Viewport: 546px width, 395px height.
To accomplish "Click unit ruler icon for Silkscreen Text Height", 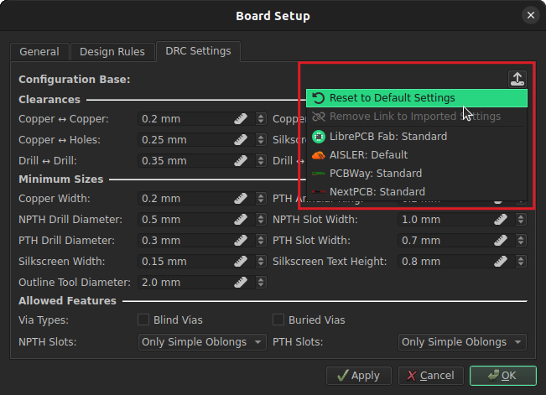I will 501,262.
